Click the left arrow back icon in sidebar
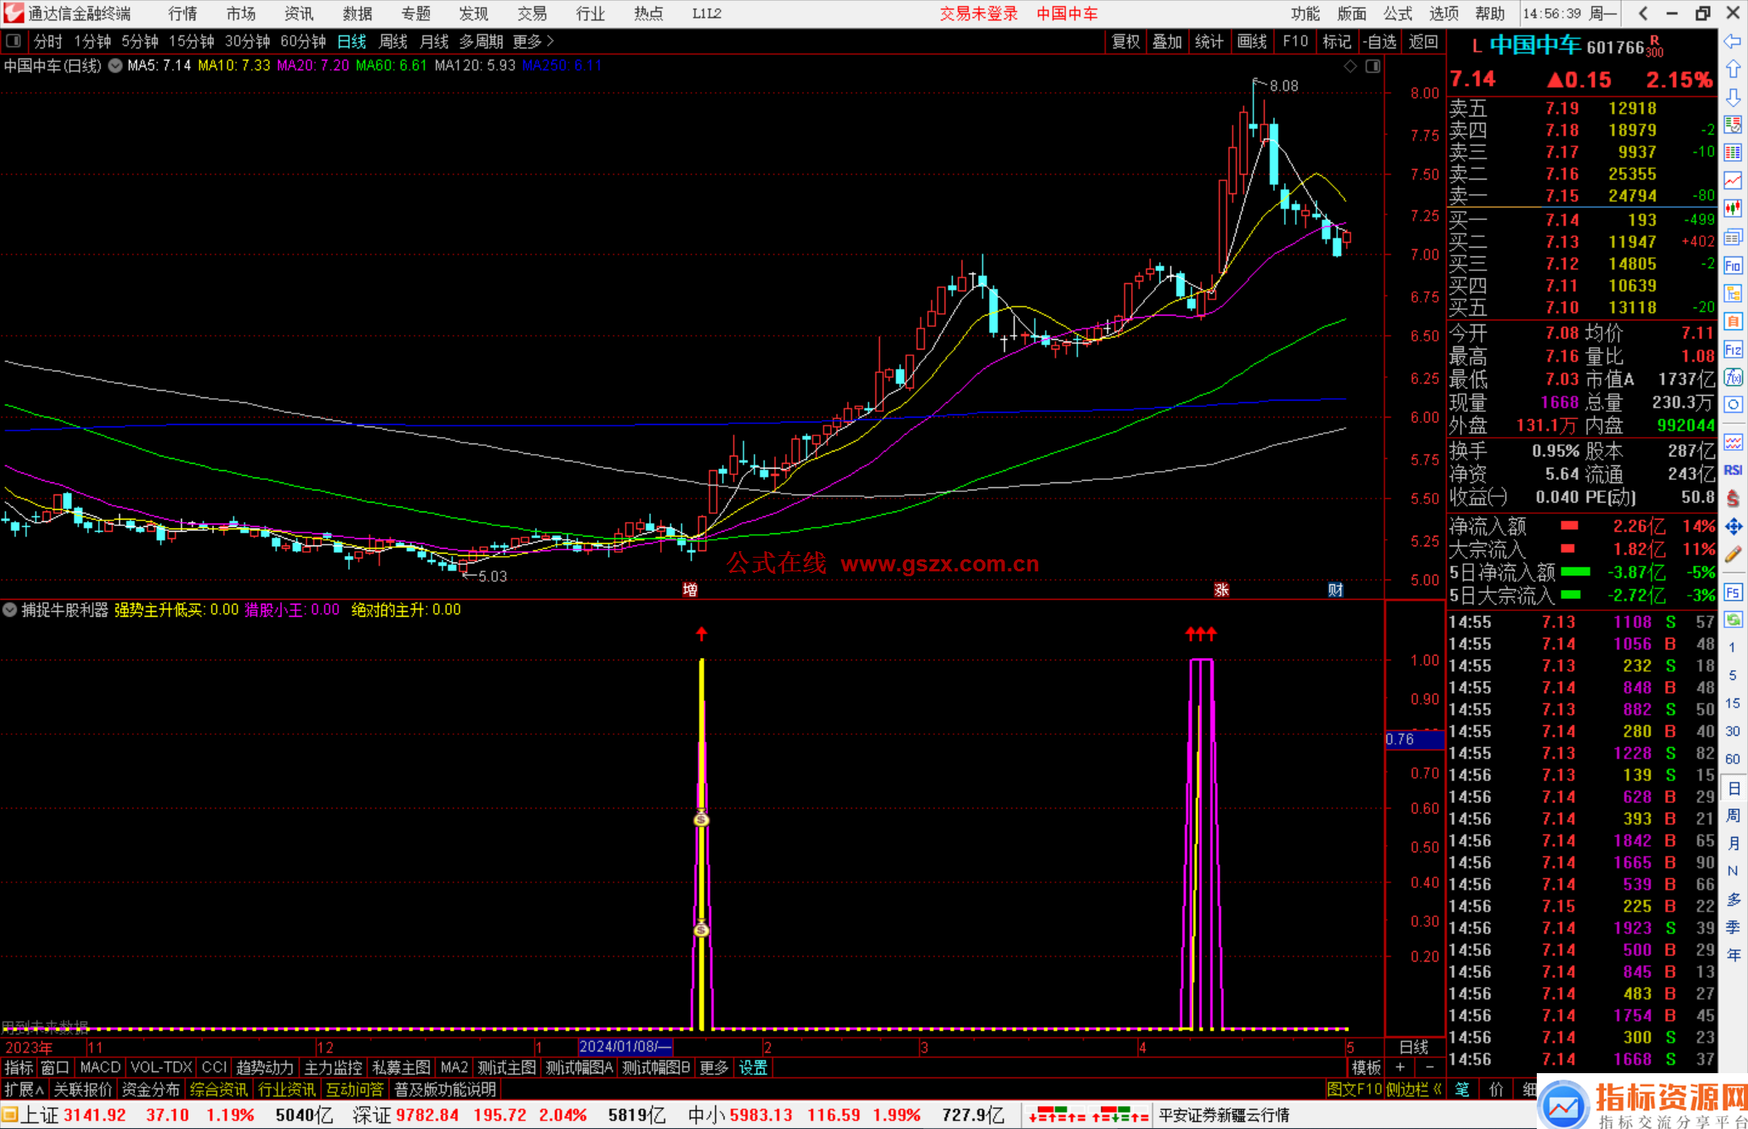The height and width of the screenshot is (1129, 1748). tap(1733, 41)
